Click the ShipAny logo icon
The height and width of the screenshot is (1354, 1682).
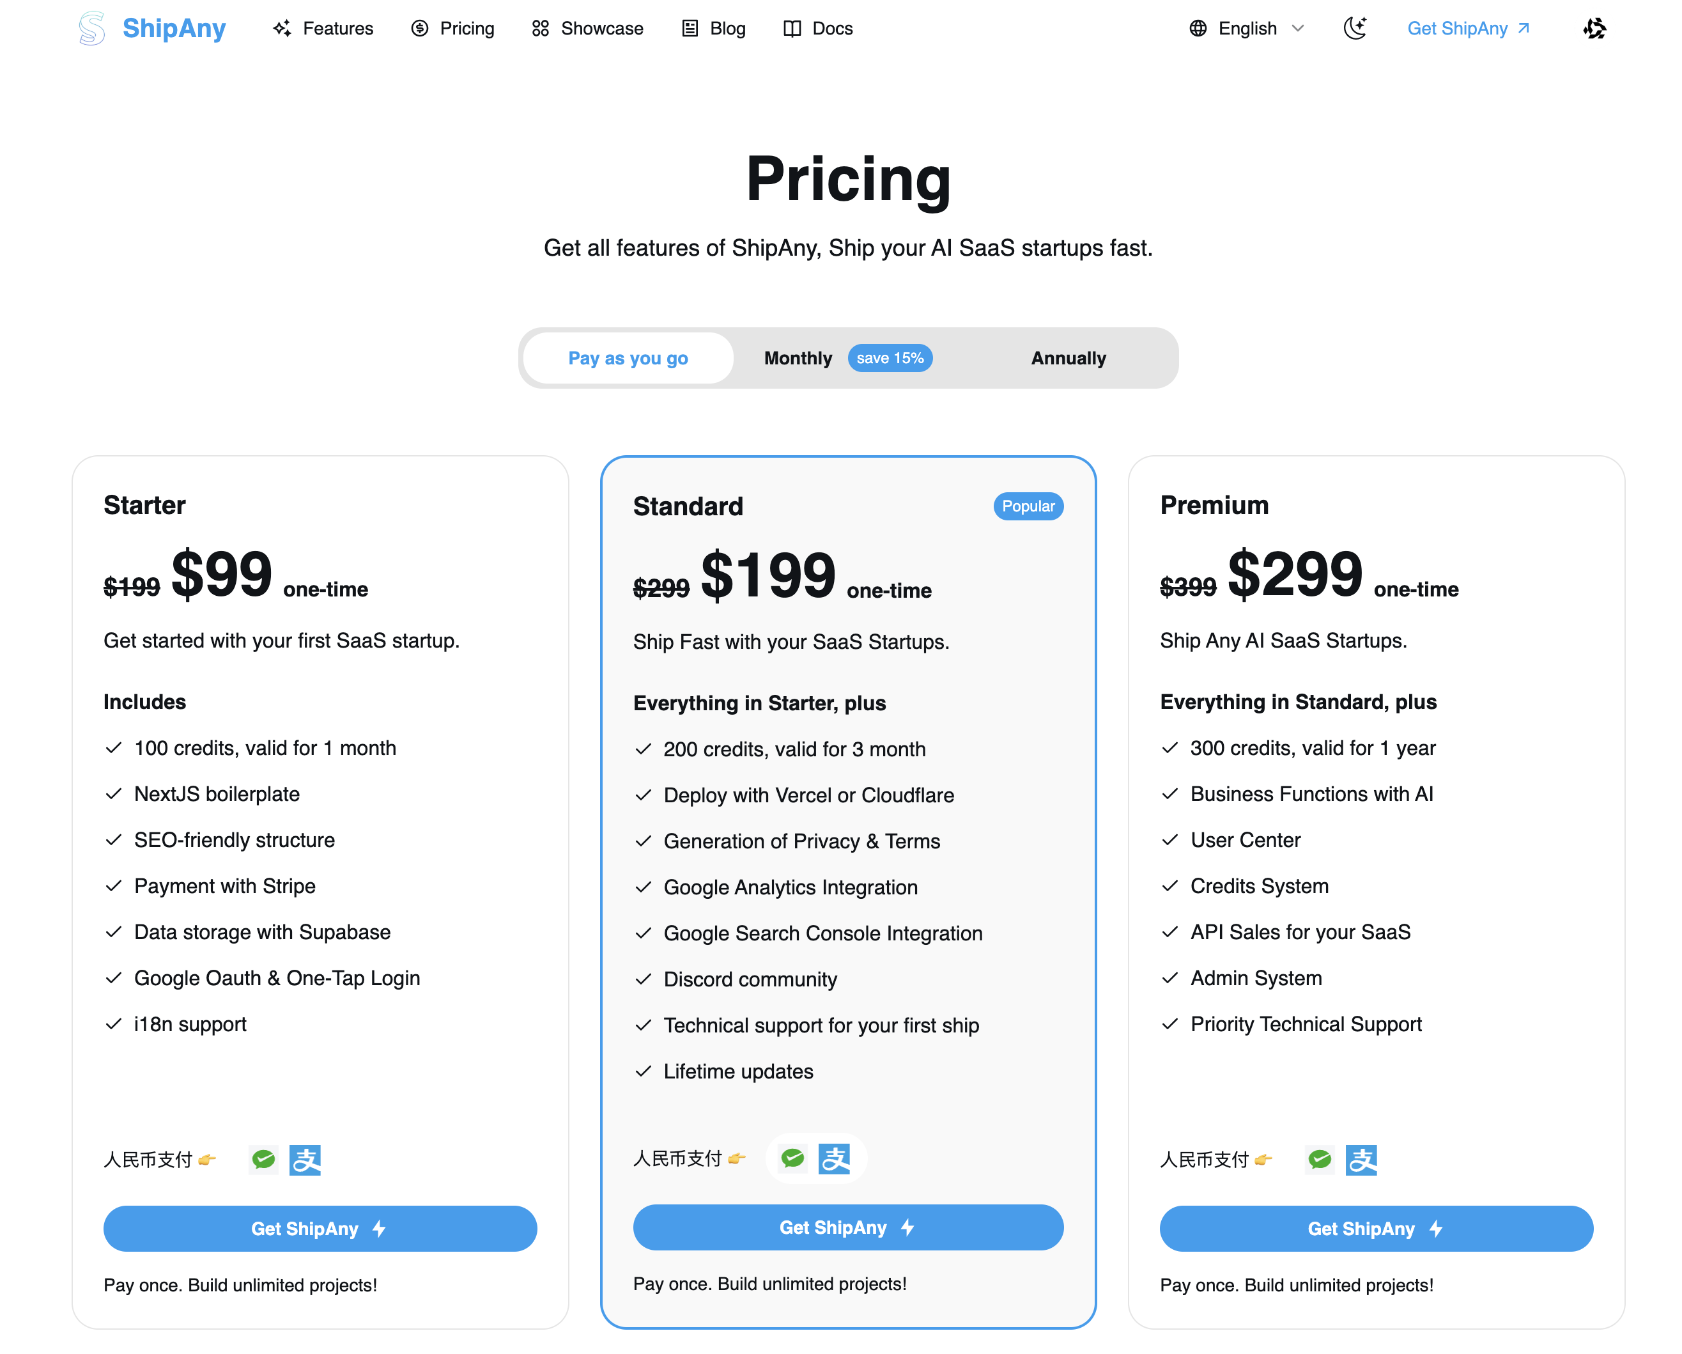[x=91, y=28]
